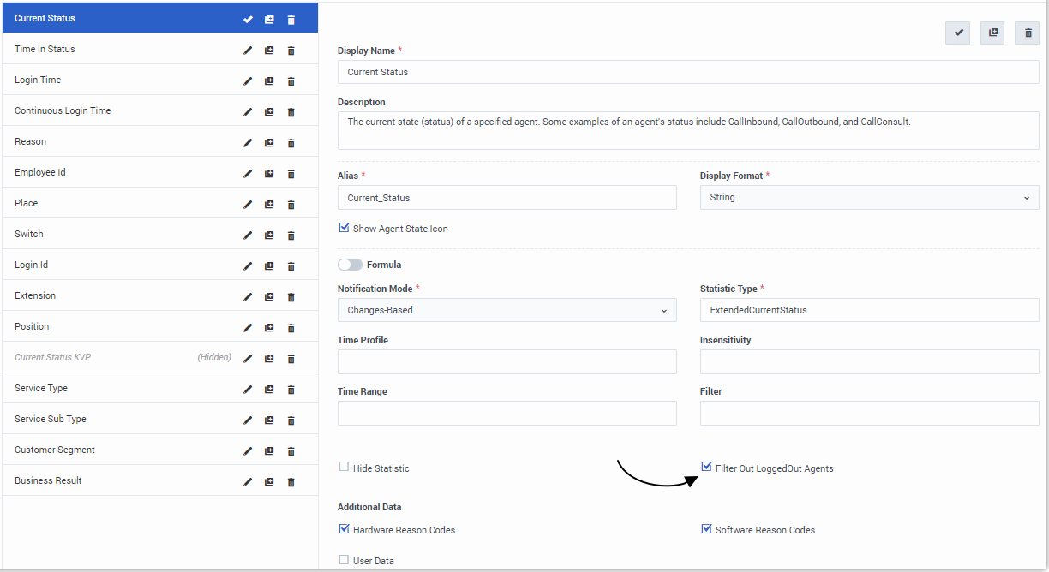Save changes using the checkmark icon

[957, 33]
